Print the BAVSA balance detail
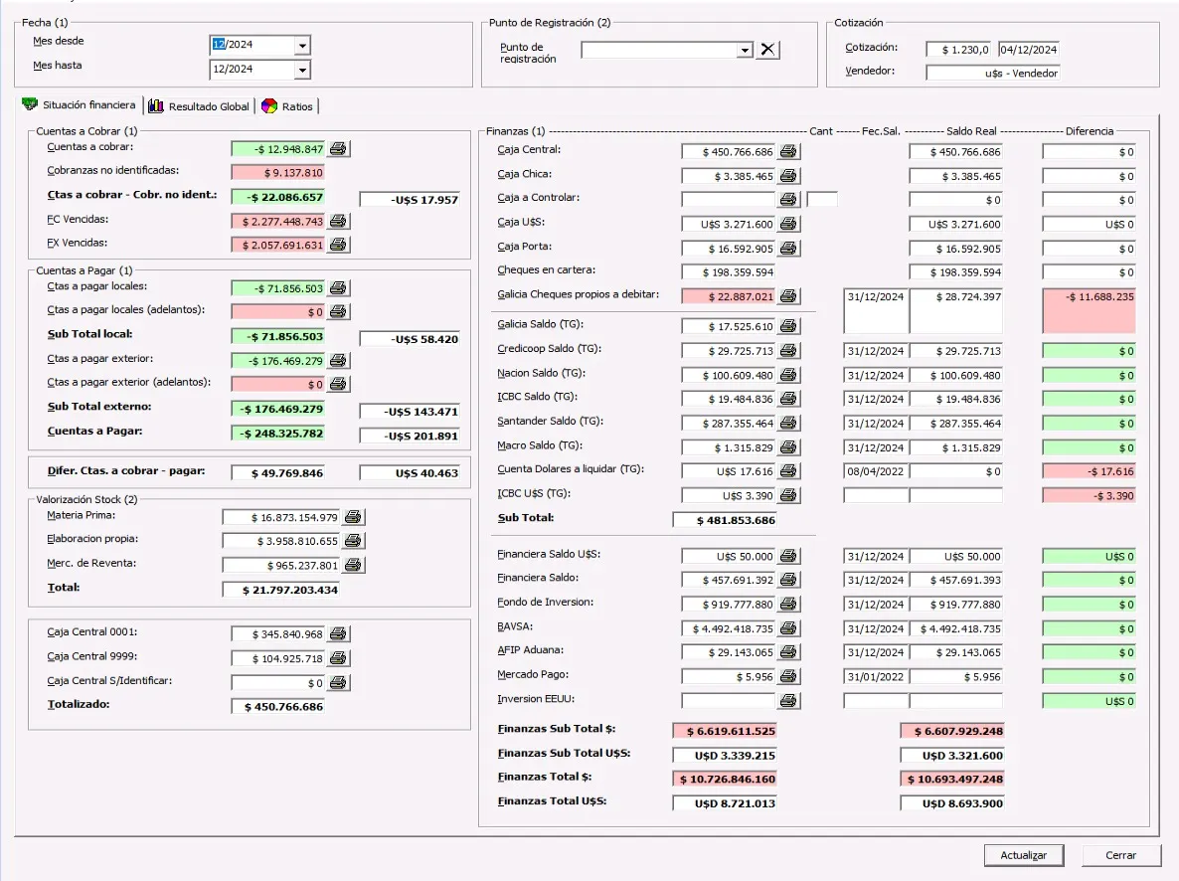The height and width of the screenshot is (881, 1179). coord(788,628)
